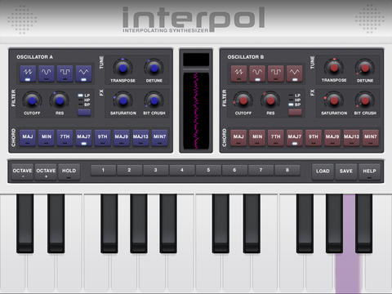Select triangle waveform in Oscillator B
Viewport: 392px width, 294px height.
tap(295, 73)
